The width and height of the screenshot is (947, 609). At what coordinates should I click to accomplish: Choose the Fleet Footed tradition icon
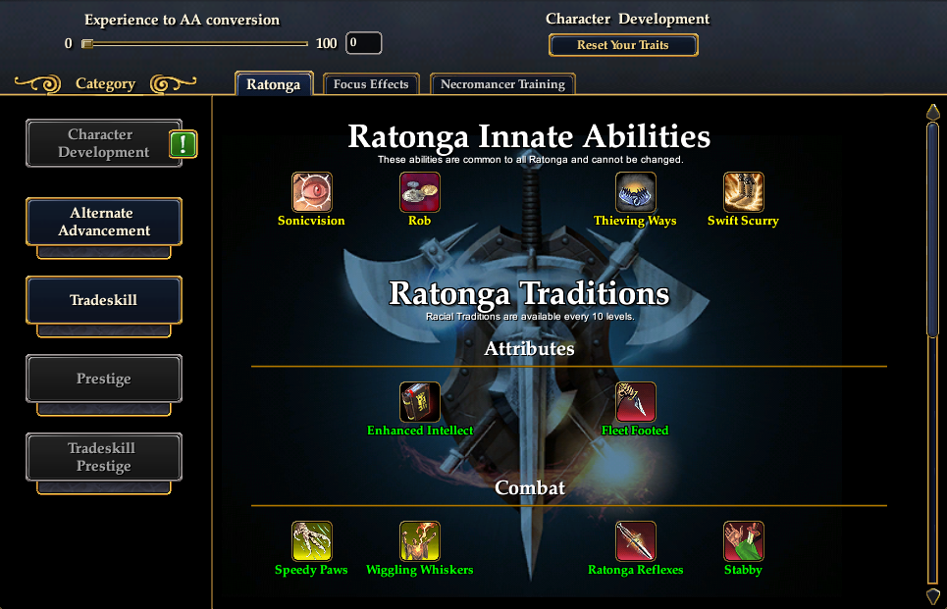635,402
